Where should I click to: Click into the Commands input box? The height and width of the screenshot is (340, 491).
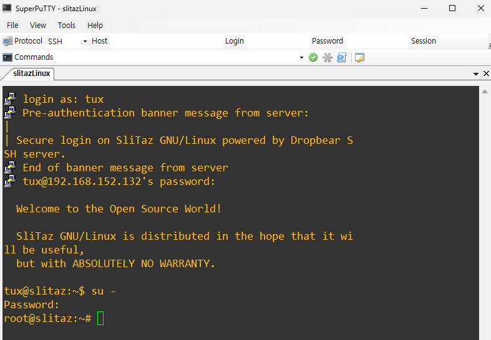point(178,57)
